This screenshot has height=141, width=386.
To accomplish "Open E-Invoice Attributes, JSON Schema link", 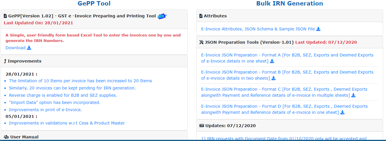I will 258,29.
